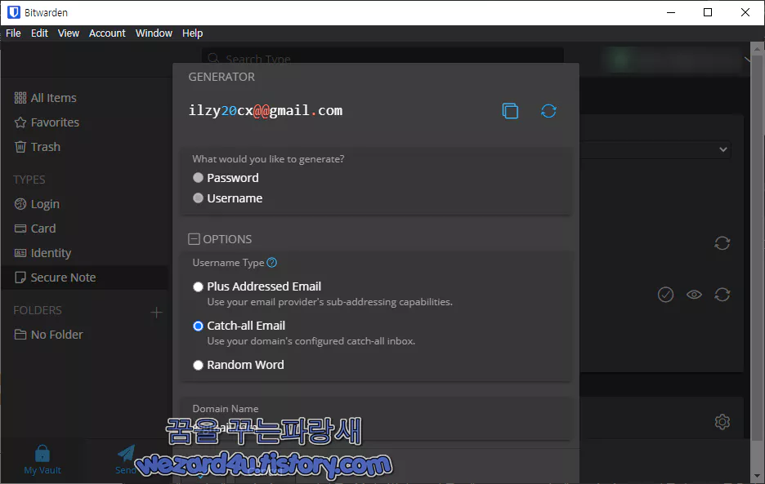Image resolution: width=765 pixels, height=484 pixels.
Task: Choose Random Word username type
Action: (198, 365)
